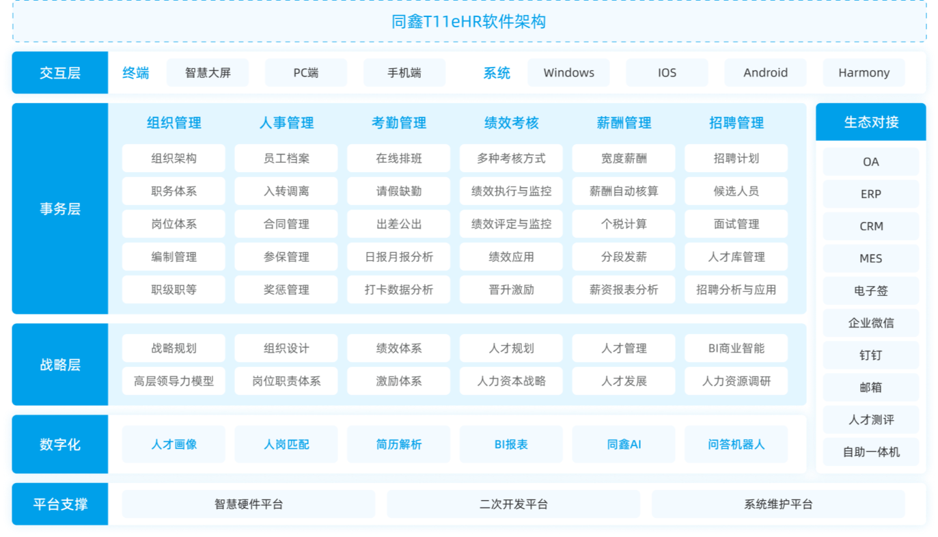Click the 候选人员 item
This screenshot has width=938, height=537.
tap(736, 191)
